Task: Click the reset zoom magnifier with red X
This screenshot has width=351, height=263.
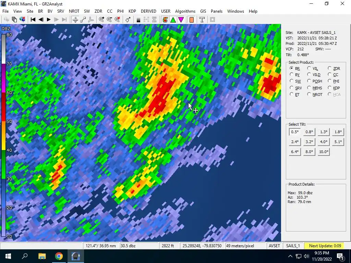Action: pos(117,20)
